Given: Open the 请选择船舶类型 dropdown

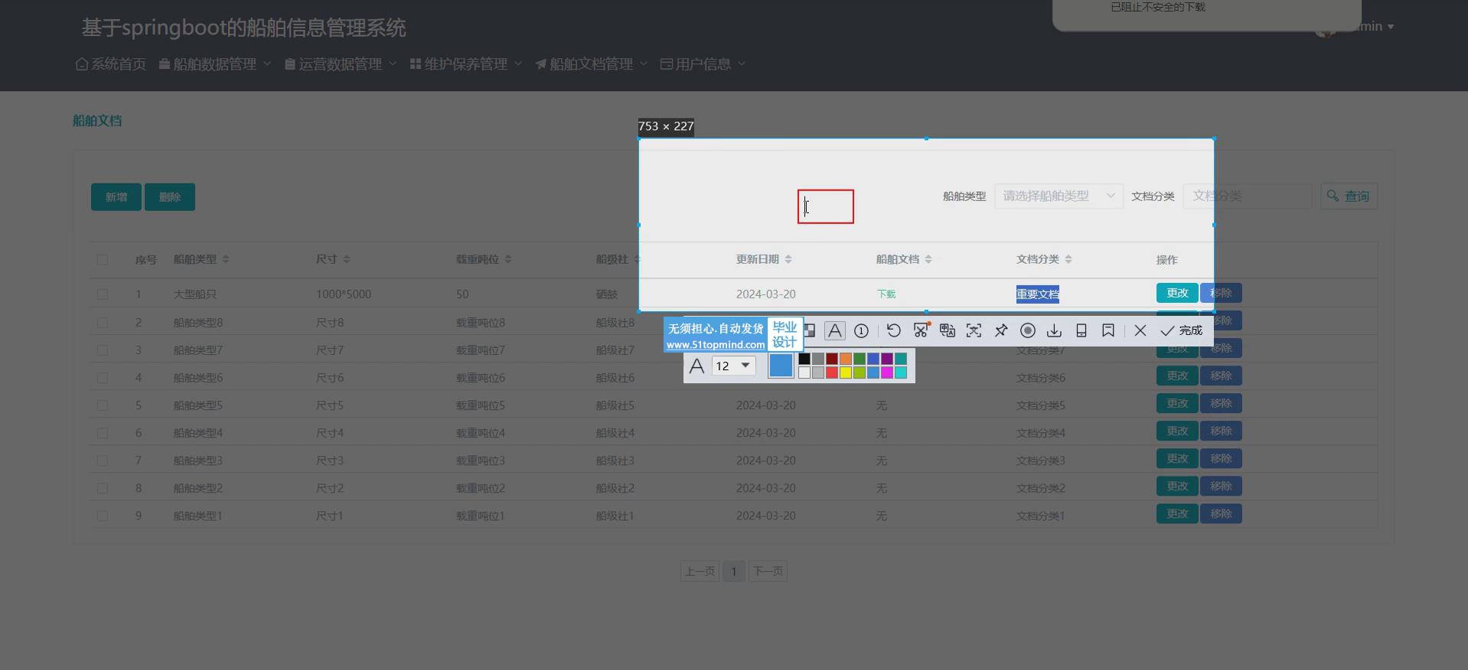Looking at the screenshot, I should [1059, 196].
